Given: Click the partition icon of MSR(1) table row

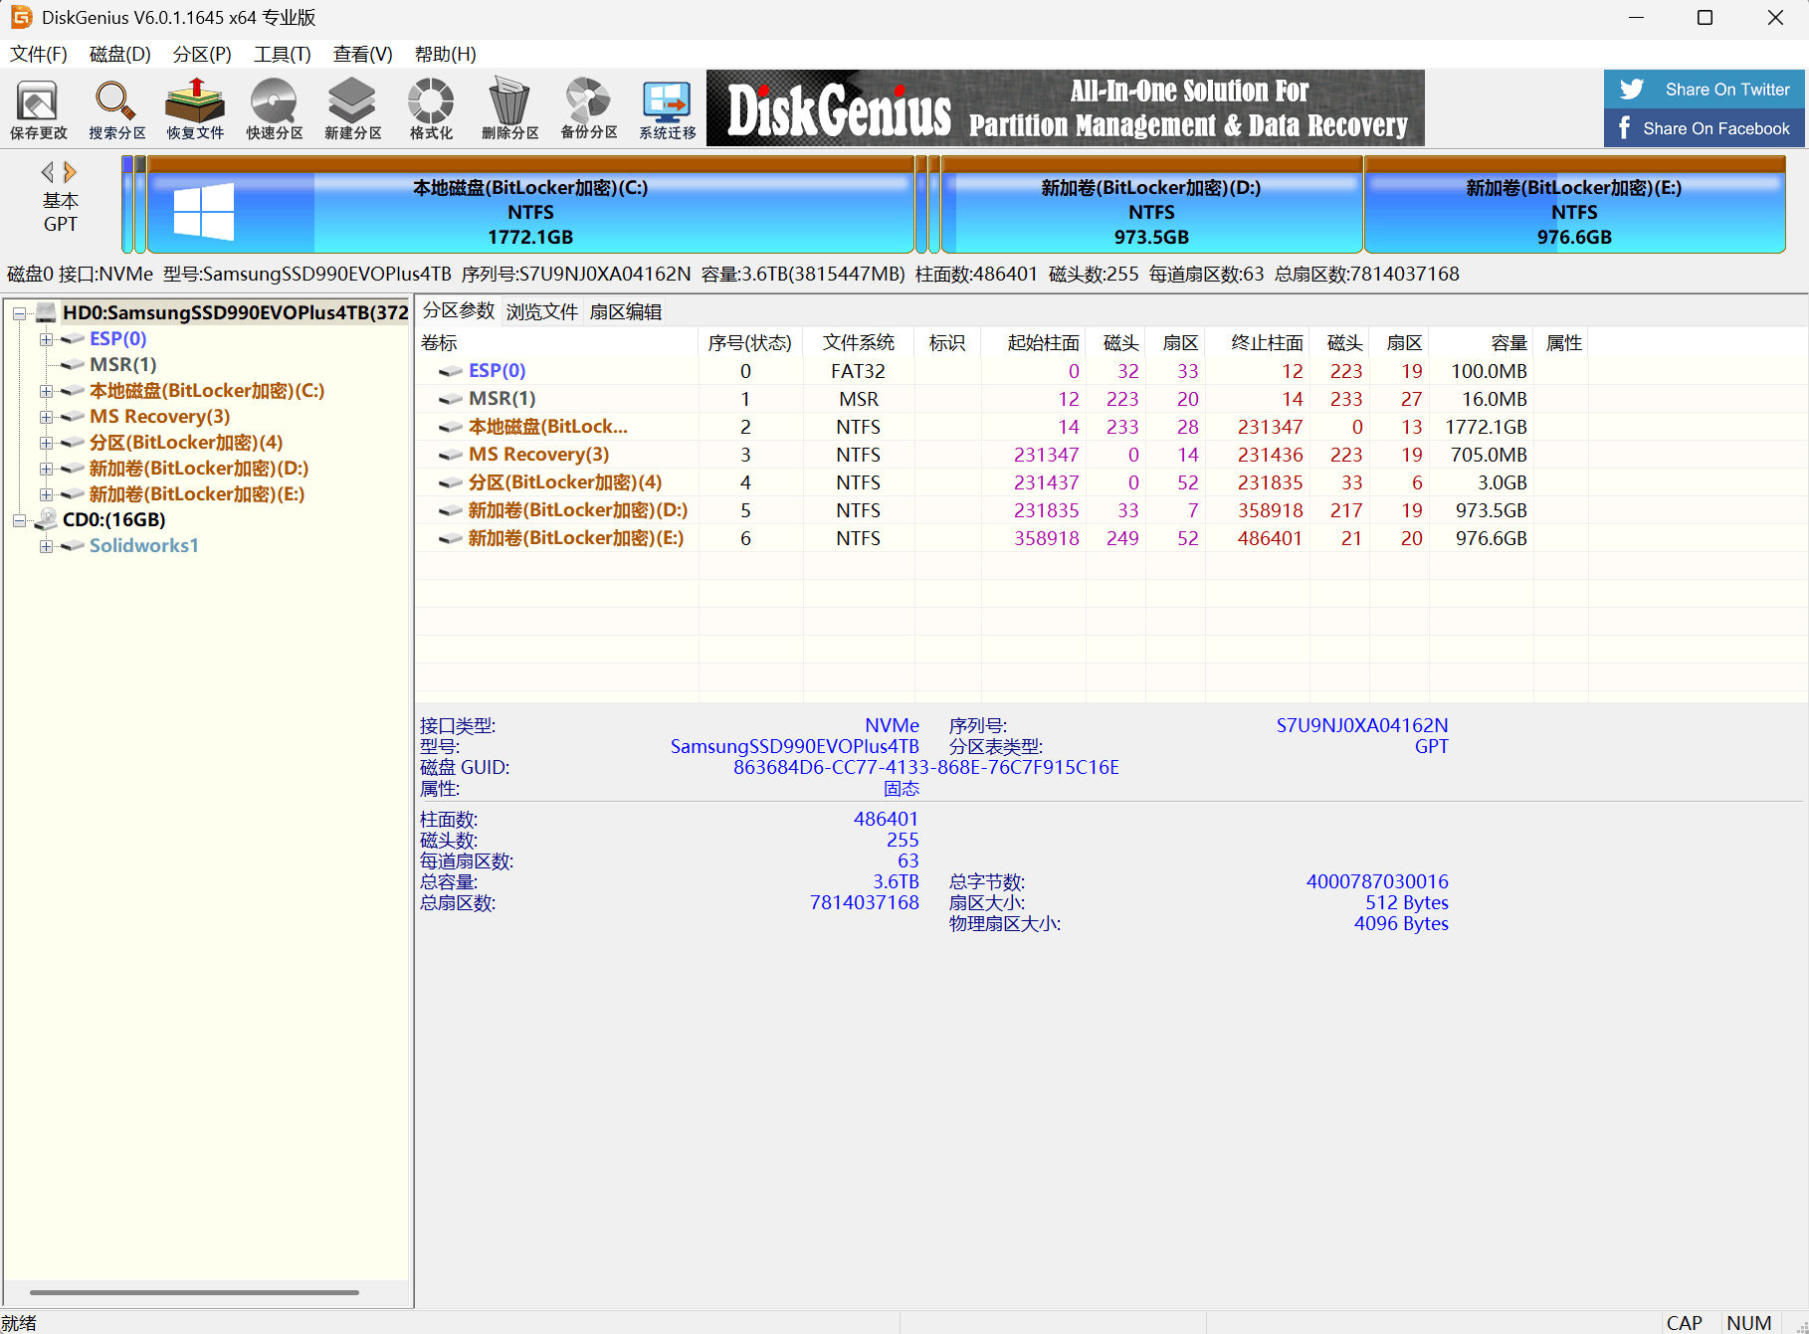Looking at the screenshot, I should point(451,399).
